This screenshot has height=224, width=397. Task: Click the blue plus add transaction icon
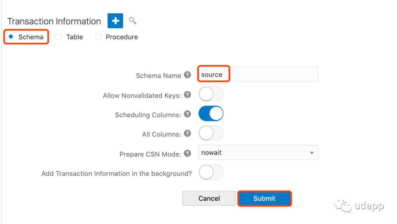click(115, 21)
